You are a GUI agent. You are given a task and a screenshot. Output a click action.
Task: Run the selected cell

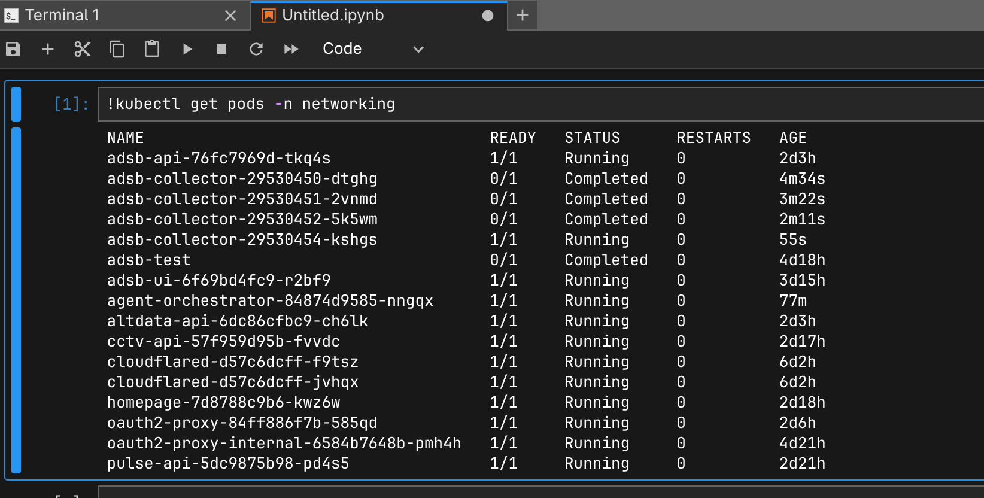tap(187, 49)
